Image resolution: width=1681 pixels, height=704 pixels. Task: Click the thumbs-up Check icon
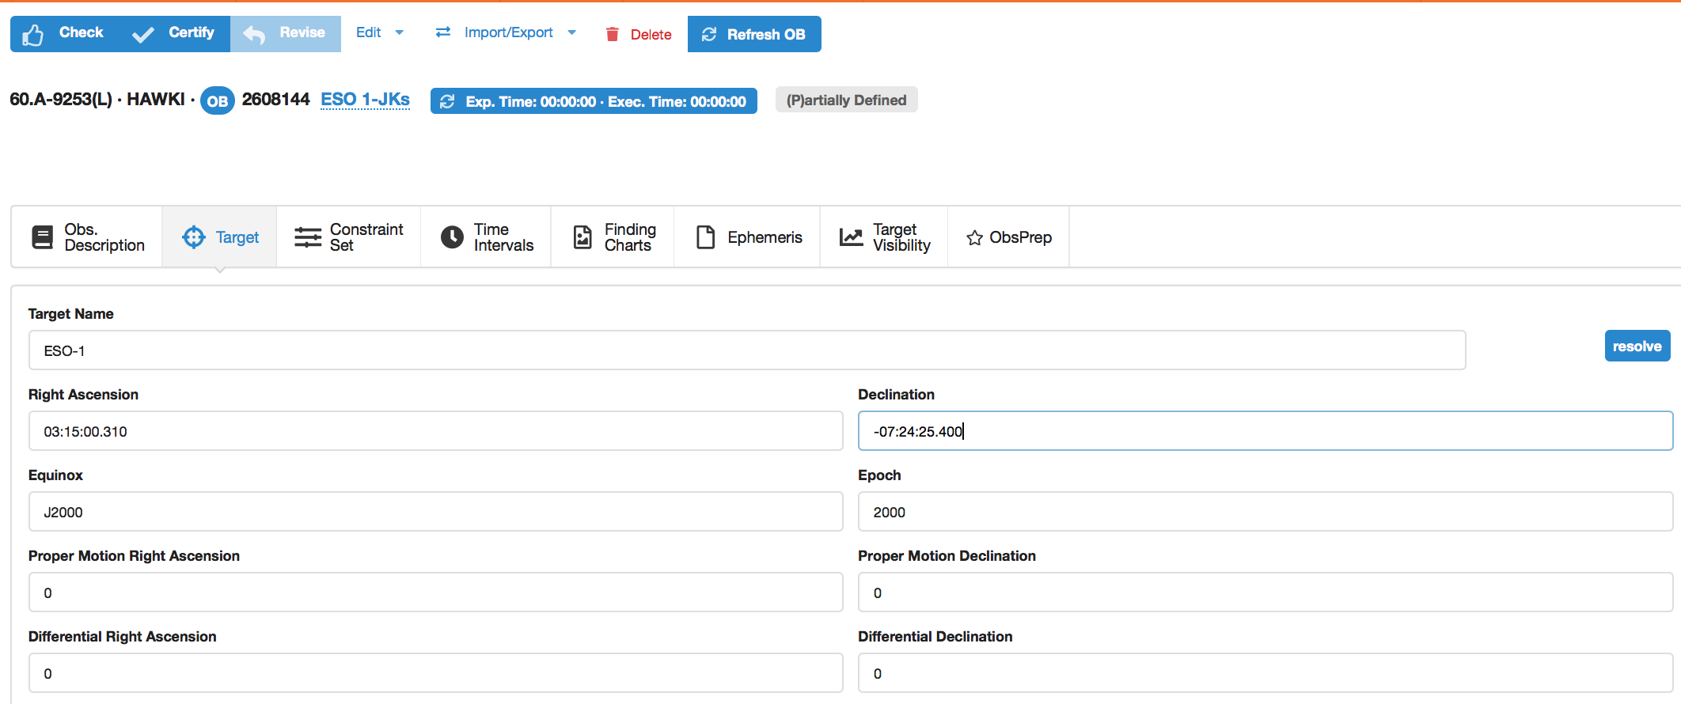[x=33, y=35]
